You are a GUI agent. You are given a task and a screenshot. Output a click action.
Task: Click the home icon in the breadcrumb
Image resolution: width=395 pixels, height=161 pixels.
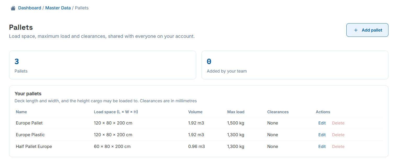[x=13, y=8]
